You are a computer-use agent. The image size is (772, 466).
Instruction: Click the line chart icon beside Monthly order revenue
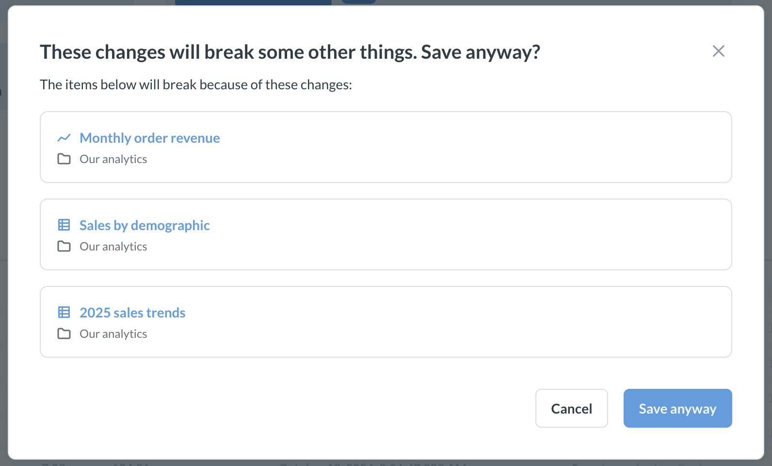pyautogui.click(x=64, y=138)
